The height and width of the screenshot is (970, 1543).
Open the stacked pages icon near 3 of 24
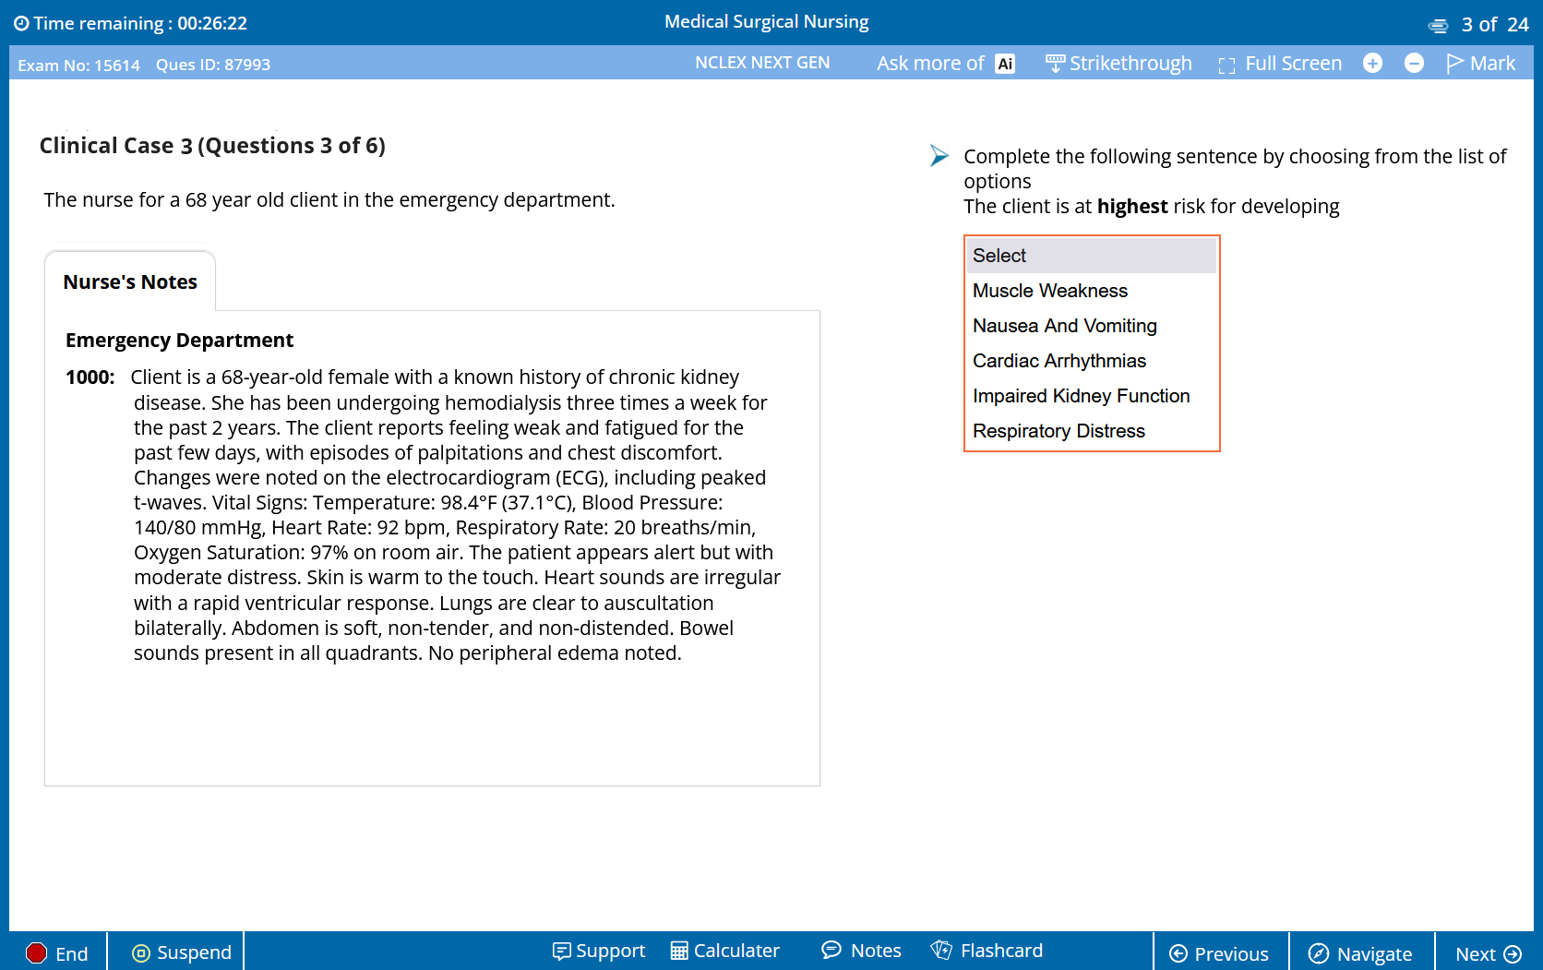tap(1438, 26)
